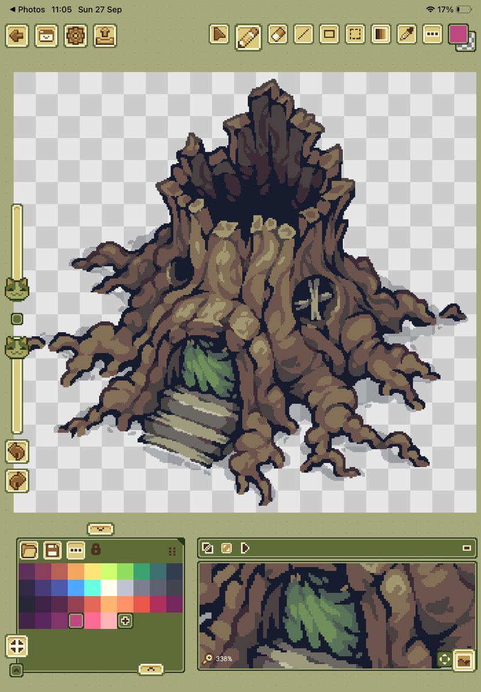
Task: Tap the Wi-Fi status icon
Action: 430,10
